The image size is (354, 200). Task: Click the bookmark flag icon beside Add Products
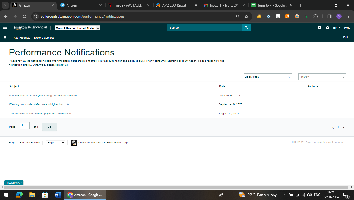5,37
